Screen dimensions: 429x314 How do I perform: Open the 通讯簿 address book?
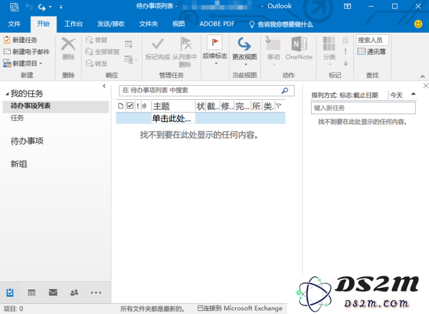pyautogui.click(x=371, y=52)
